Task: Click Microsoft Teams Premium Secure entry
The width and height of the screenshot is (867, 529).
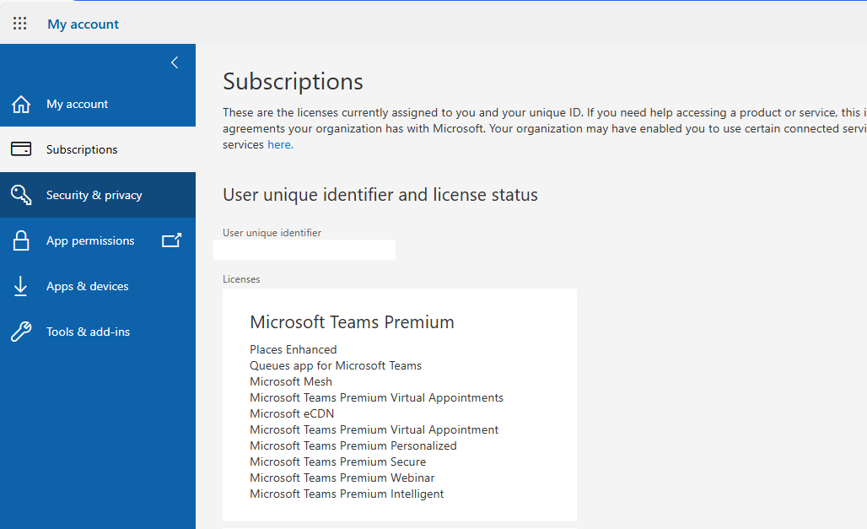Action: click(338, 462)
